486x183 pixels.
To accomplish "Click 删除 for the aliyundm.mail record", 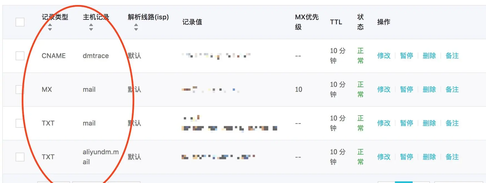I will (x=429, y=157).
